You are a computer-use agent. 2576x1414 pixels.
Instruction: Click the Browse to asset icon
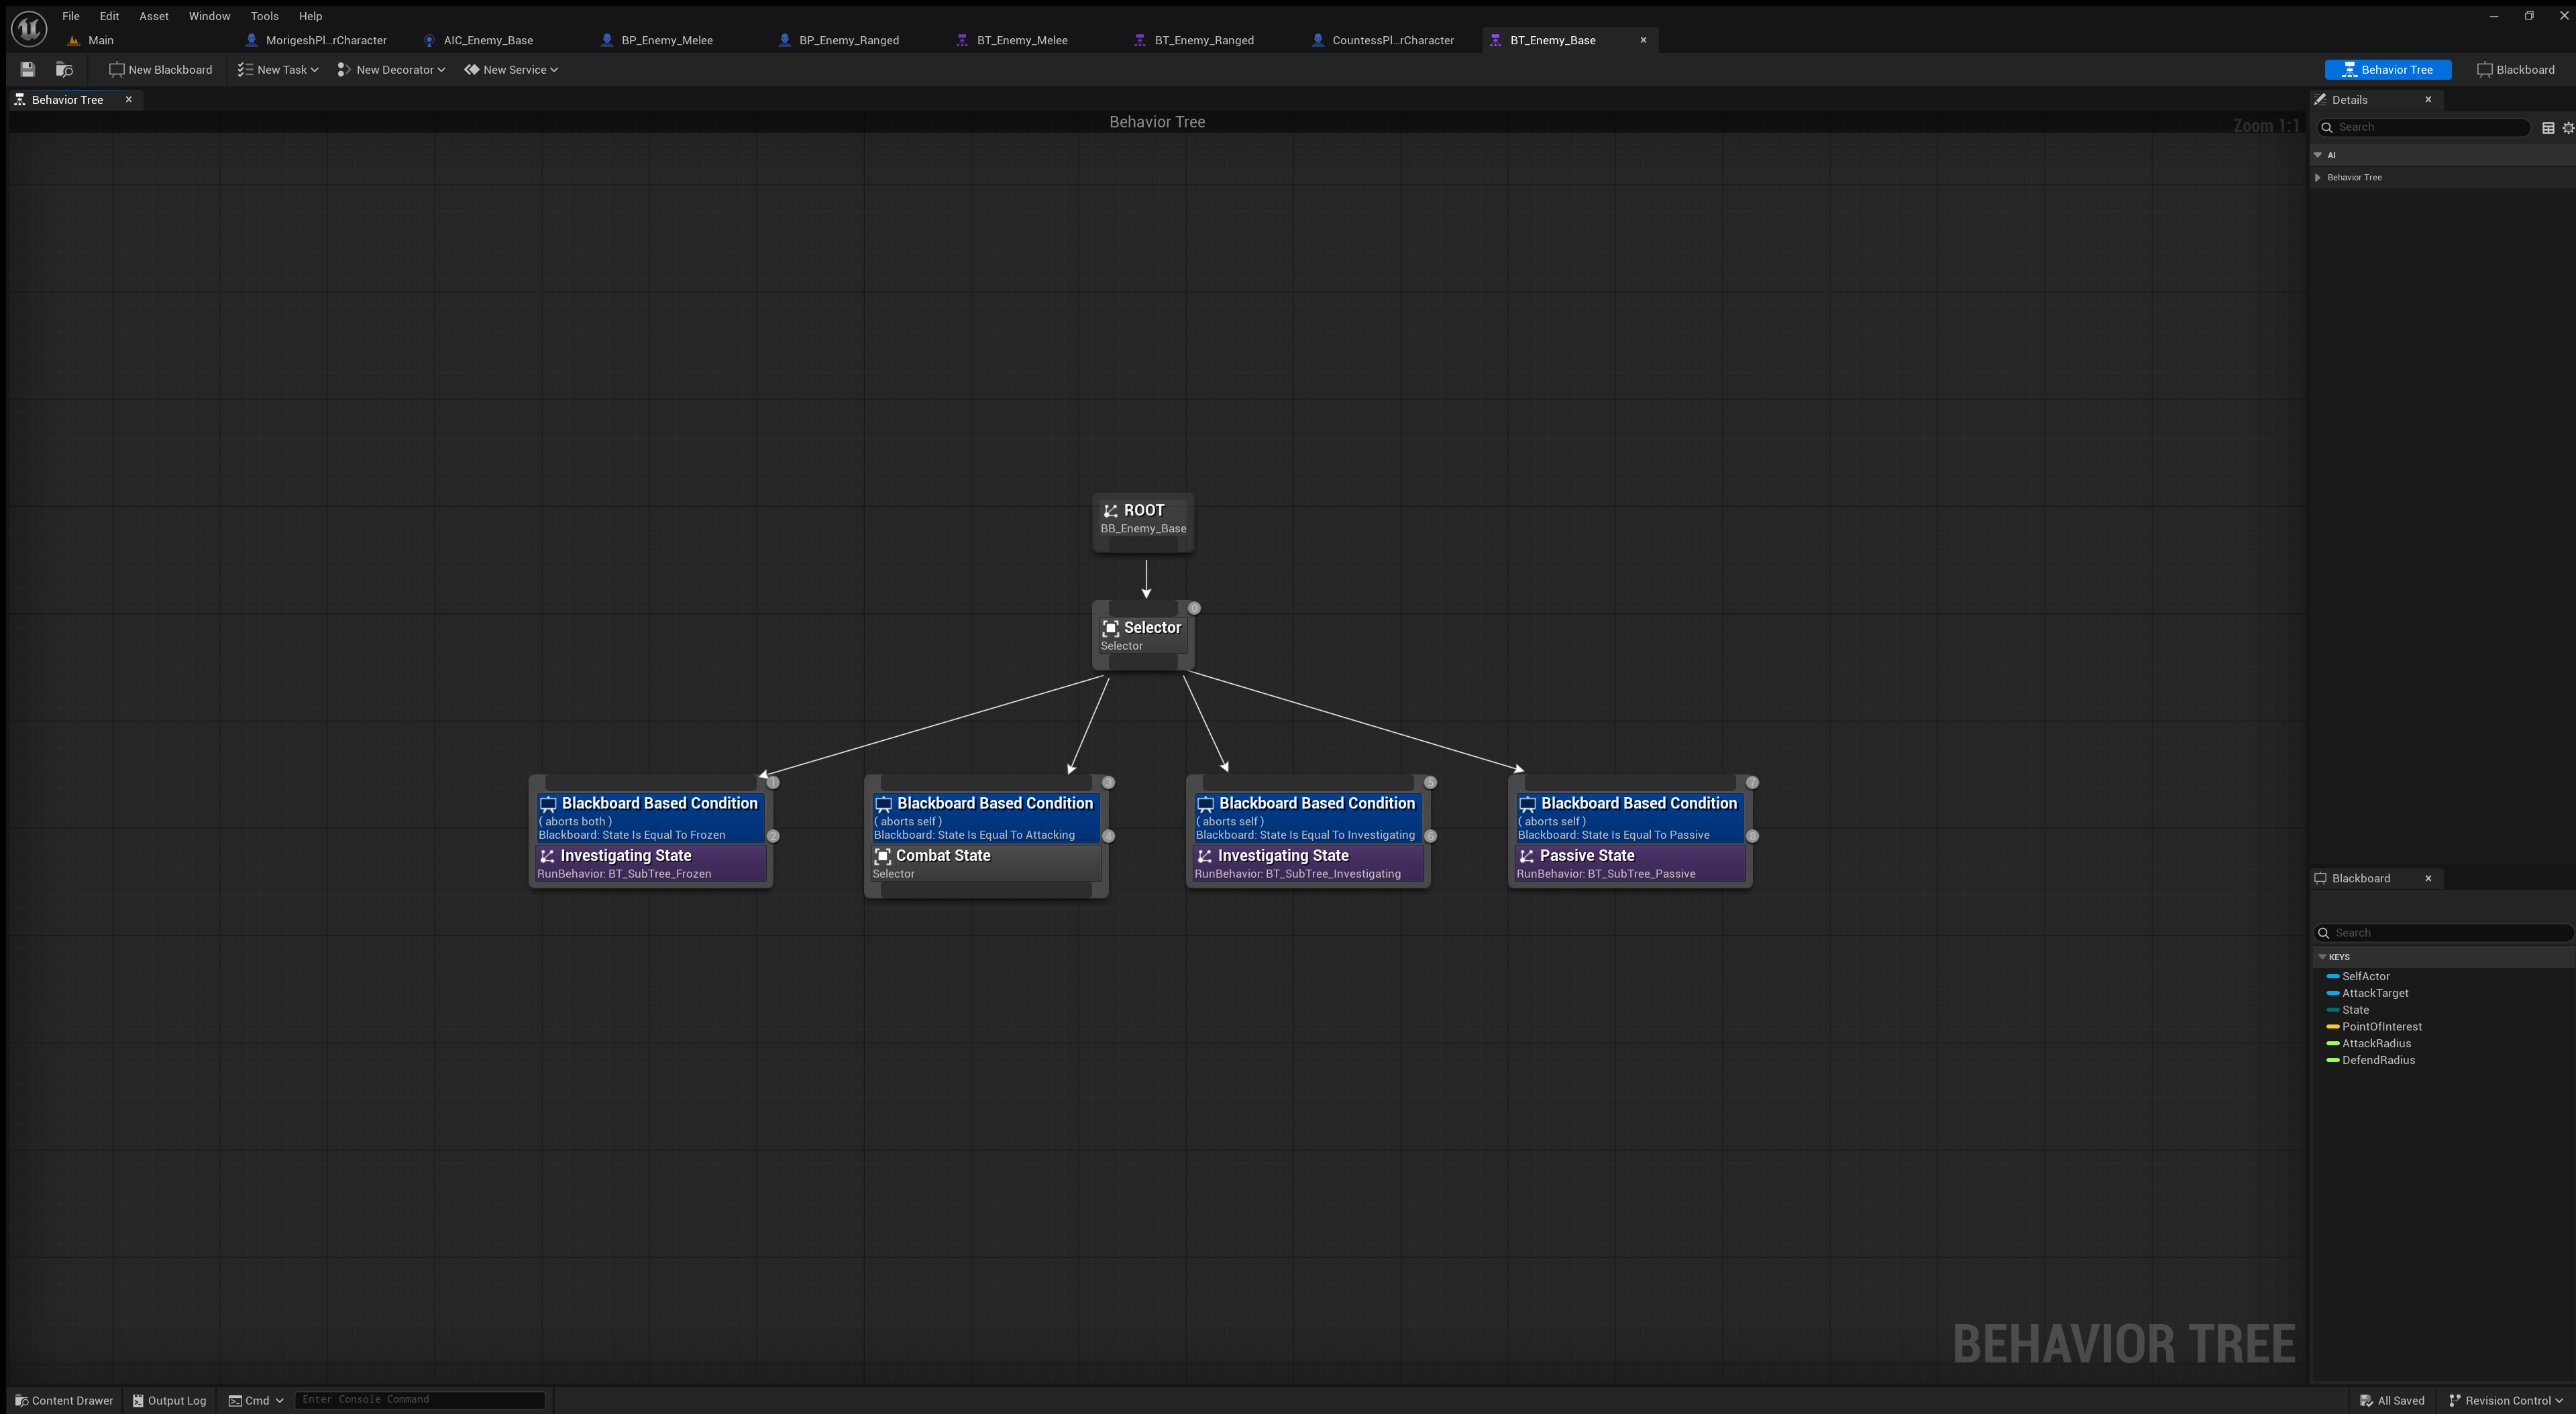click(x=64, y=69)
